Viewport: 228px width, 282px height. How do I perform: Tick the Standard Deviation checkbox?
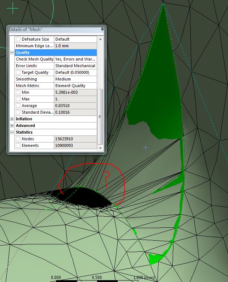pyautogui.click(x=18, y=112)
